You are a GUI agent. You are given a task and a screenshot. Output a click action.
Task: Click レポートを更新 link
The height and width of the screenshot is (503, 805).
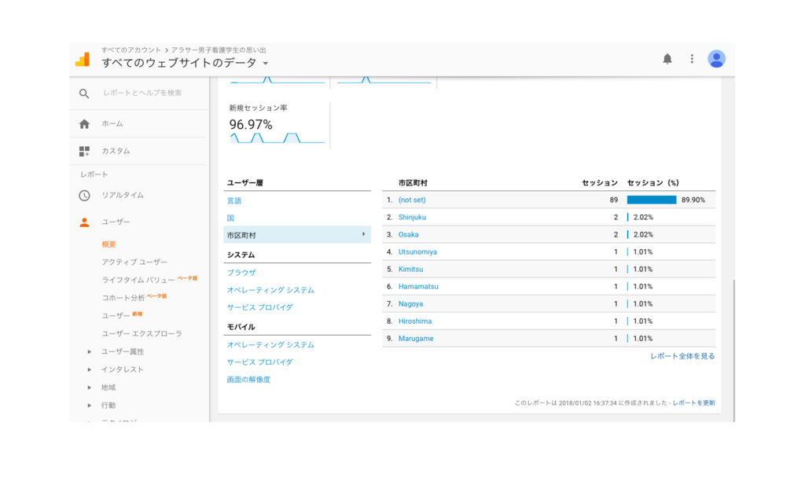coord(693,403)
